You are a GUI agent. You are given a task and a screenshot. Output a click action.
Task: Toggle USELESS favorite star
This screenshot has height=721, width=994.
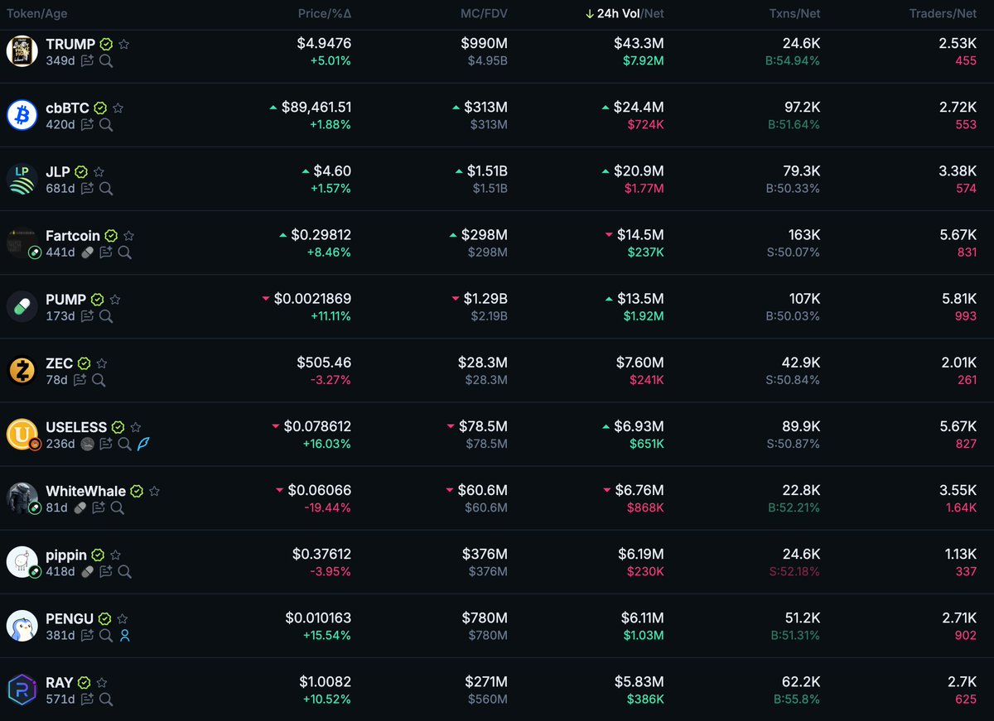click(x=136, y=426)
